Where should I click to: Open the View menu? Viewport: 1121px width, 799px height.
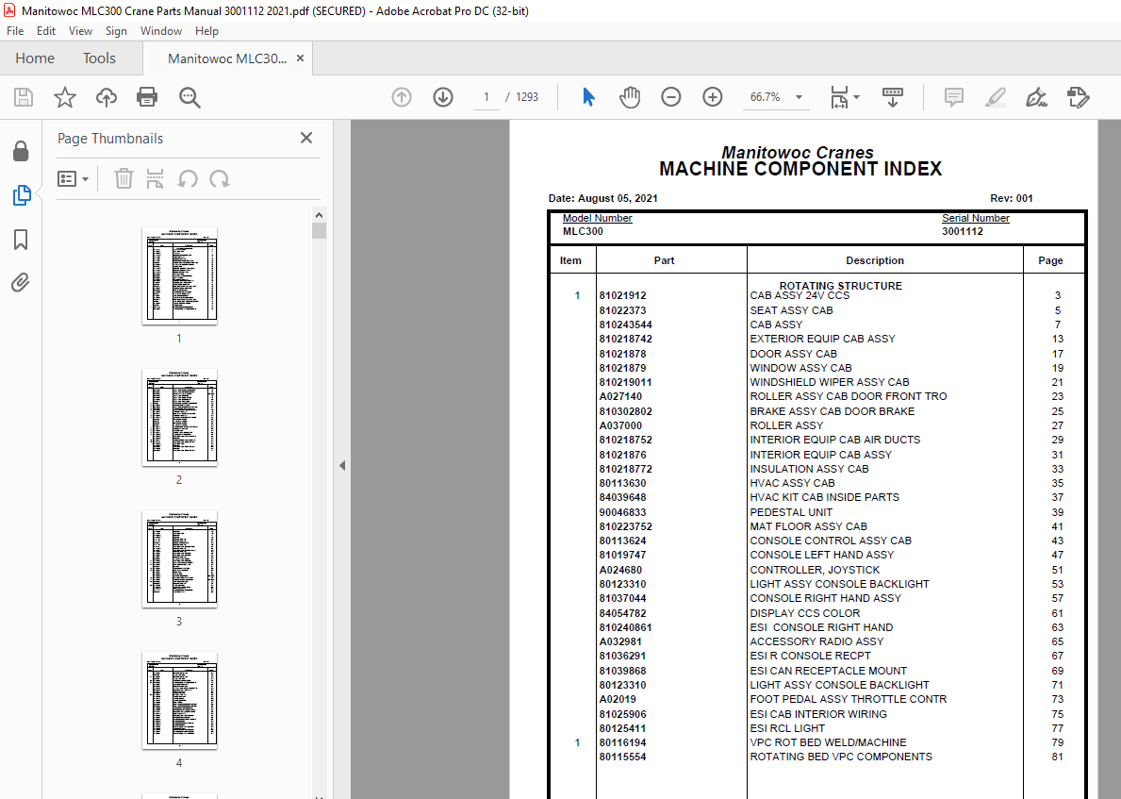(x=80, y=31)
